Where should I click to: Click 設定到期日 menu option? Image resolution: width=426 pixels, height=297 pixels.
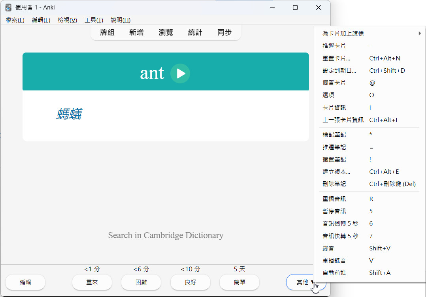point(339,71)
